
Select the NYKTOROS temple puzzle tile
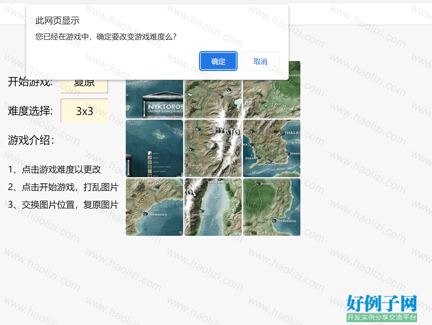pos(154,99)
